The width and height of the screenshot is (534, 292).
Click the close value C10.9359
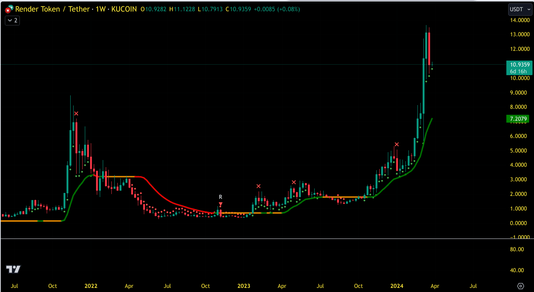coord(238,9)
